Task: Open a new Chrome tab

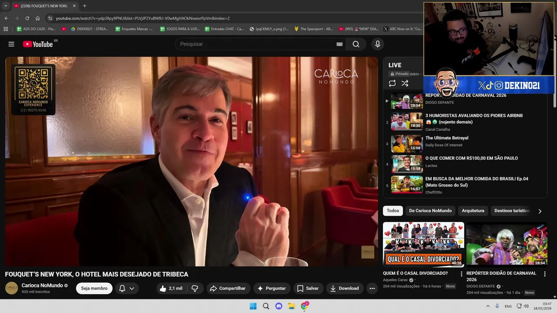Action: click(84, 6)
